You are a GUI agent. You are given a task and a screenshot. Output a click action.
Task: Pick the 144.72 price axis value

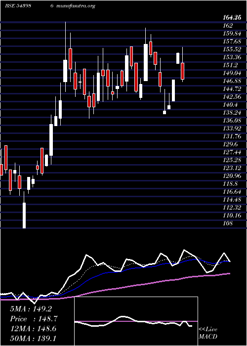pyautogui.click(x=232, y=89)
